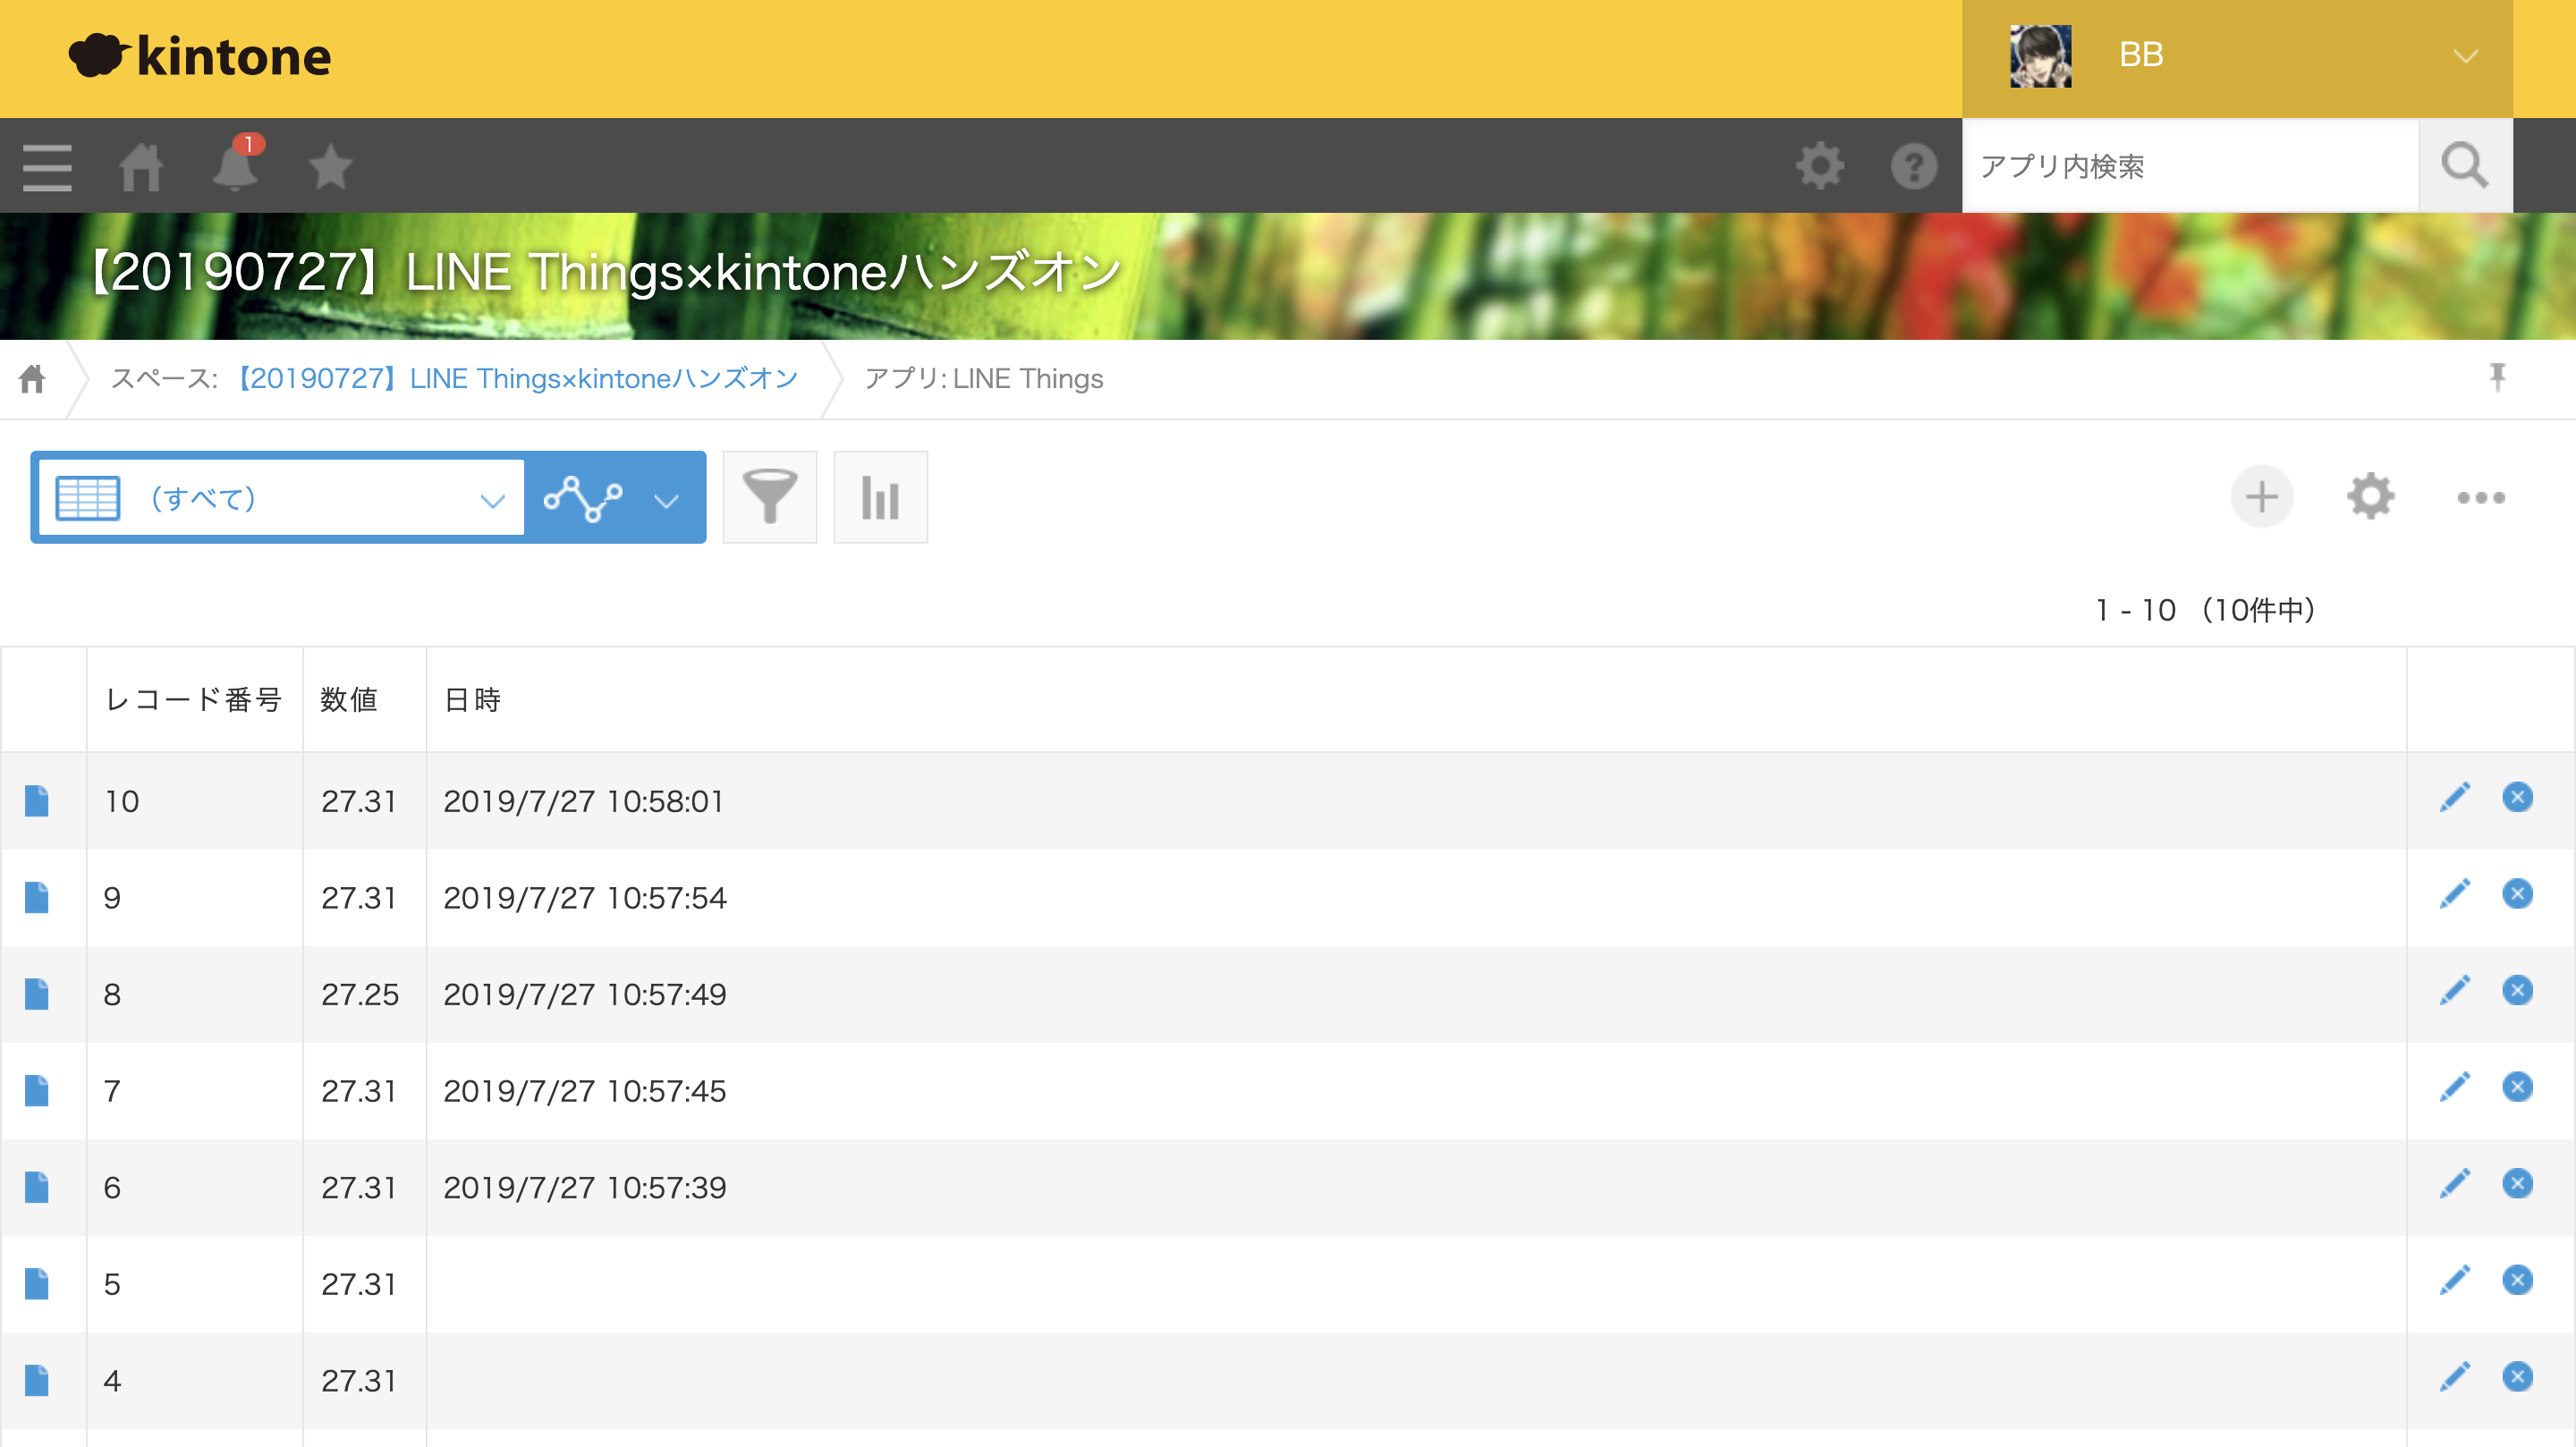Delete record 4
Viewport: 2576px width, 1447px height.
2517,1376
